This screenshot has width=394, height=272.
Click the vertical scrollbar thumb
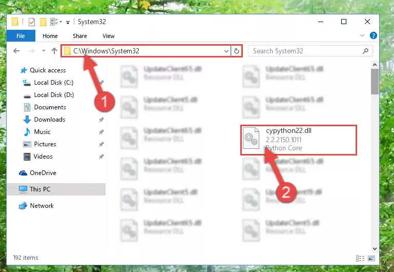(x=375, y=82)
